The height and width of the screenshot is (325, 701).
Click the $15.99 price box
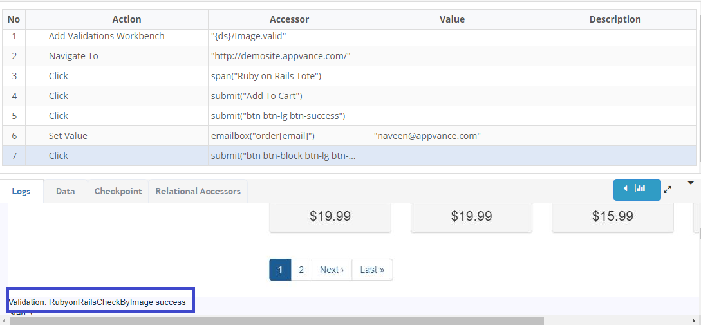(612, 216)
